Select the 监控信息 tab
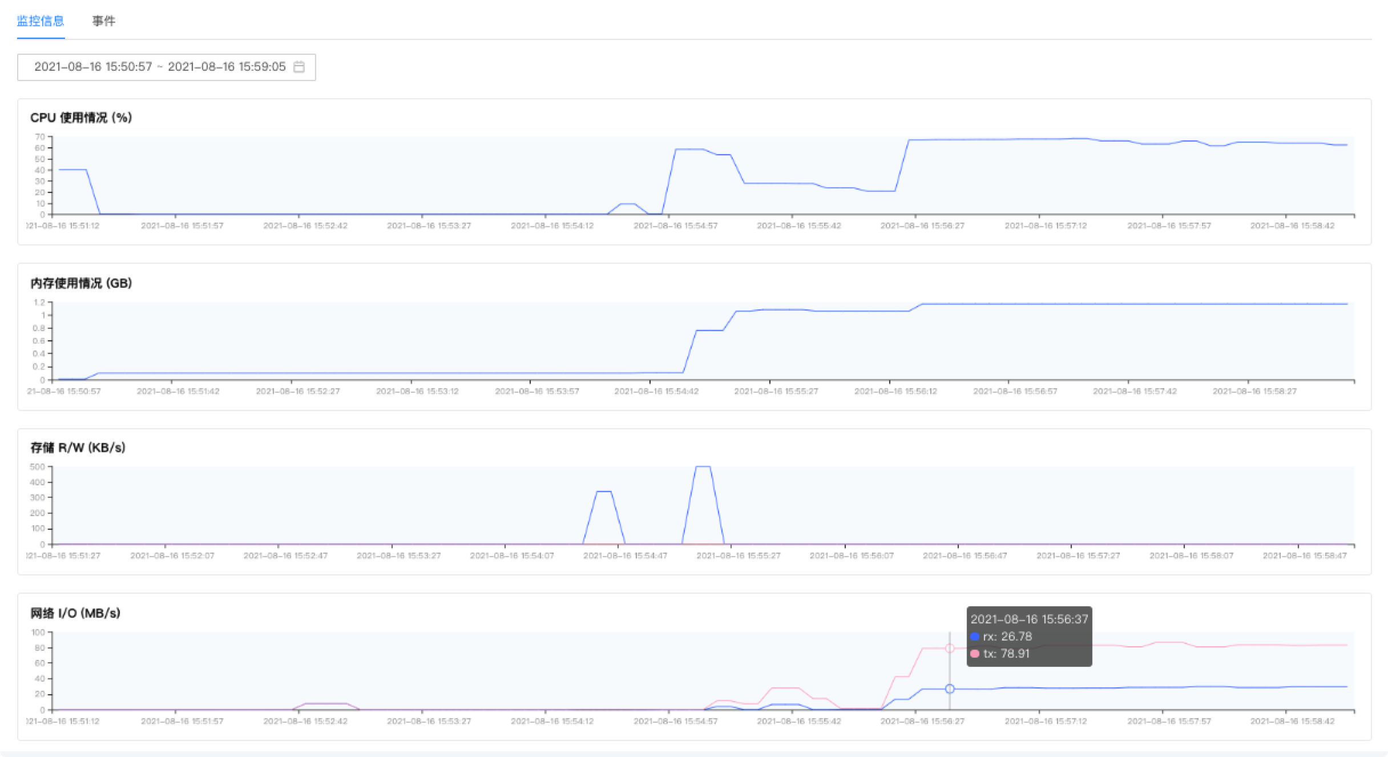1388x757 pixels. (x=41, y=21)
